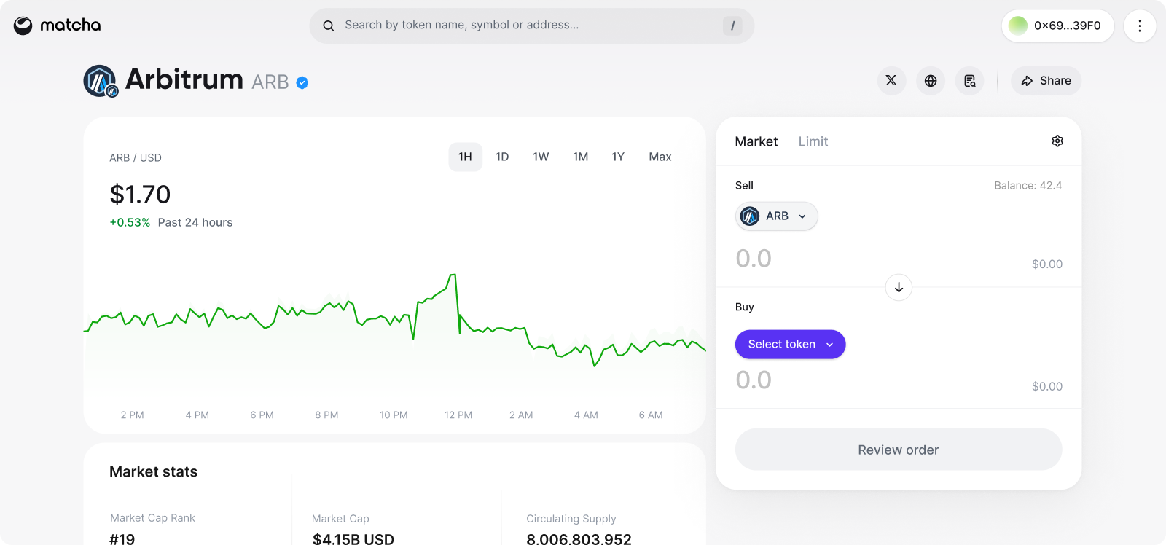Click the Sell $0.00 value
This screenshot has height=545, width=1166.
click(1047, 264)
